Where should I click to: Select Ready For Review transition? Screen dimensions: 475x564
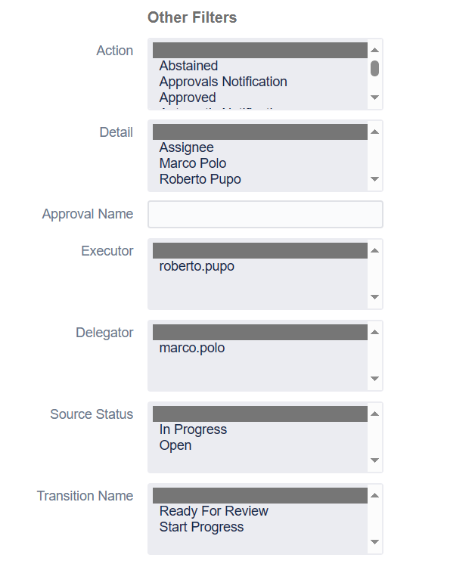tap(214, 511)
